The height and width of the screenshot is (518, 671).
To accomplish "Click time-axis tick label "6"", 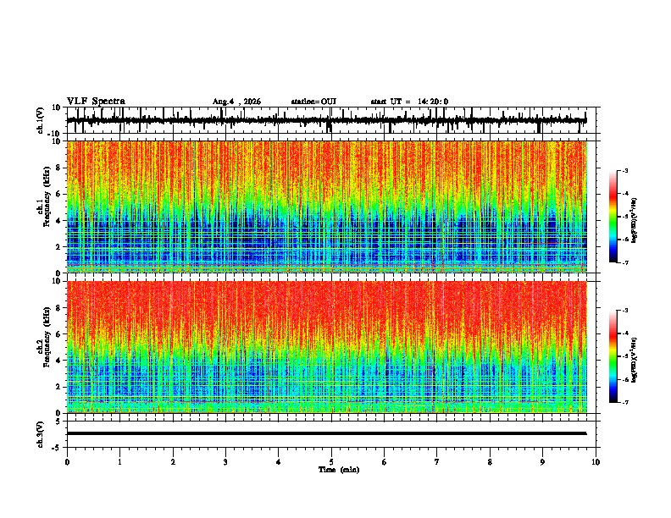I will pos(385,462).
